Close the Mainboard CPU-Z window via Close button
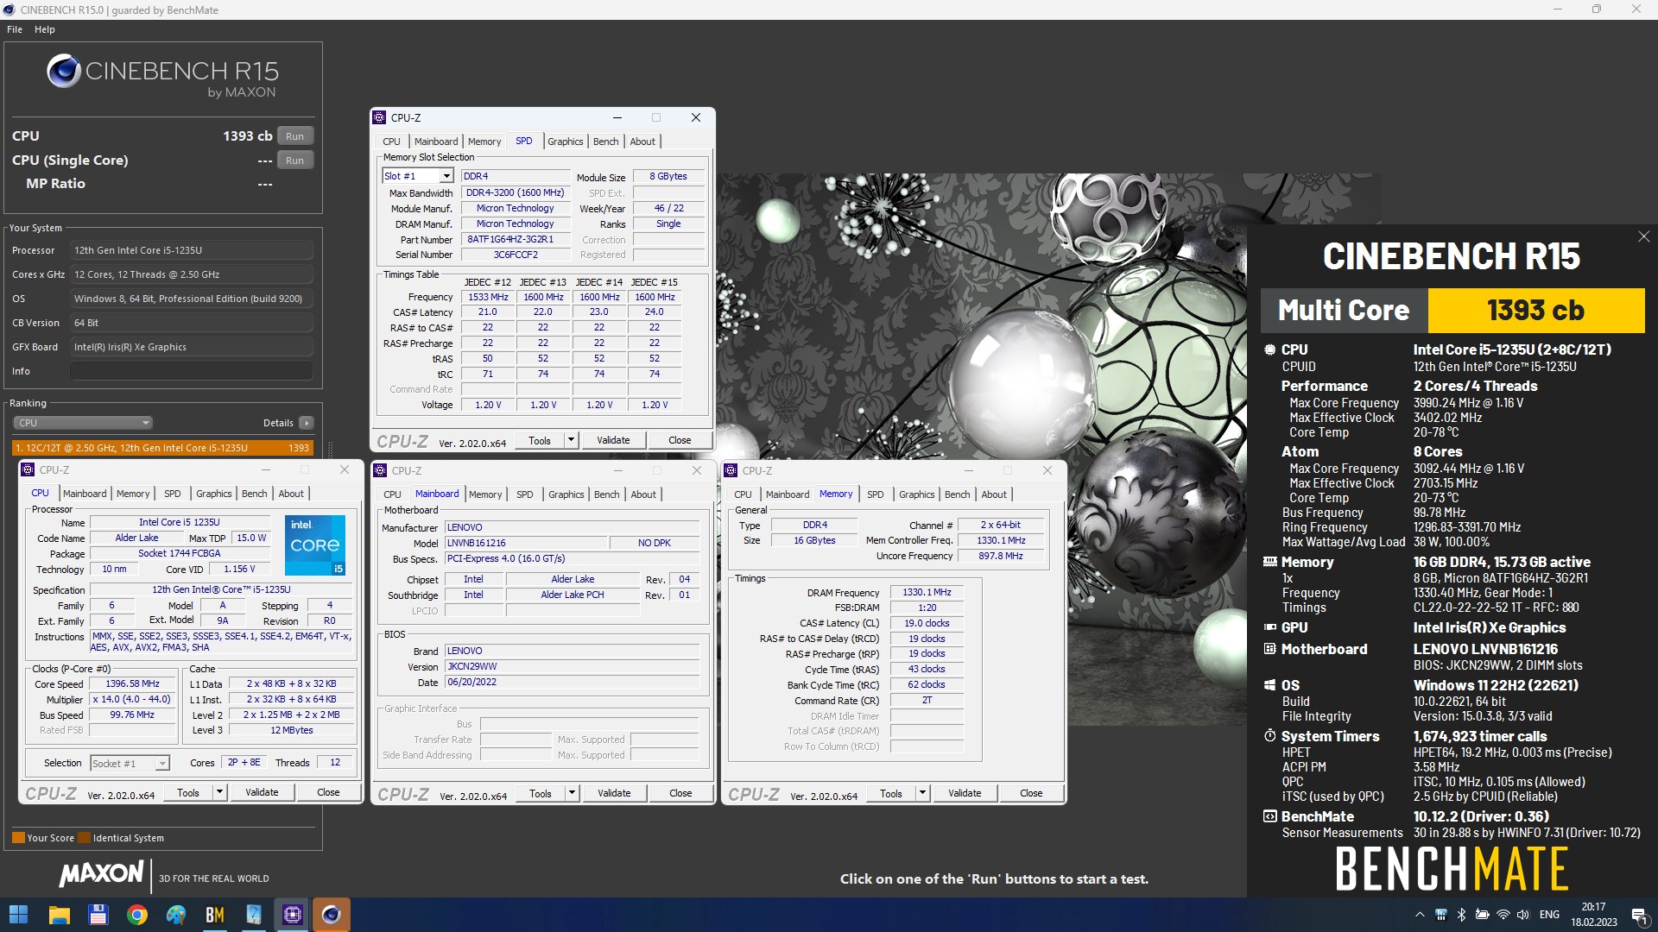 680,793
